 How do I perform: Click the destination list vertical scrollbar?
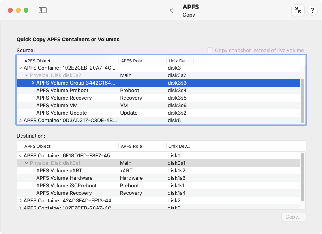coord(303,177)
